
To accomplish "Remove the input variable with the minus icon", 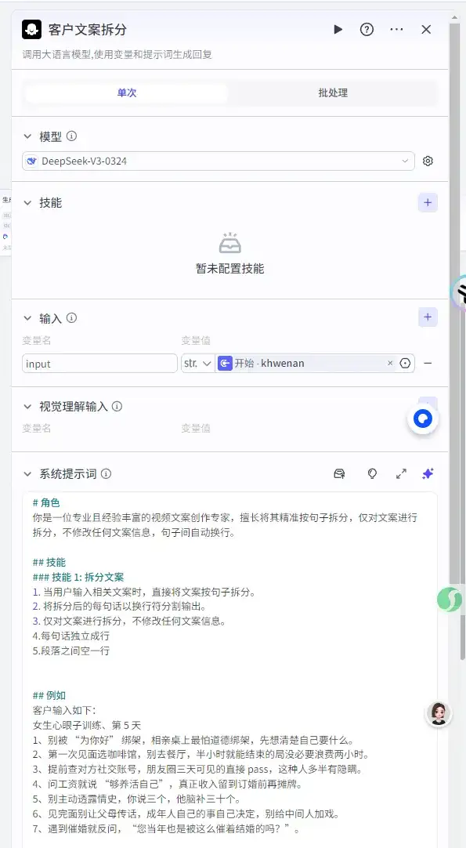I will pos(428,364).
